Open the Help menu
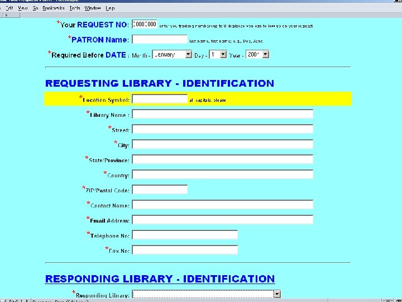Image resolution: width=402 pixels, height=302 pixels. coord(110,8)
